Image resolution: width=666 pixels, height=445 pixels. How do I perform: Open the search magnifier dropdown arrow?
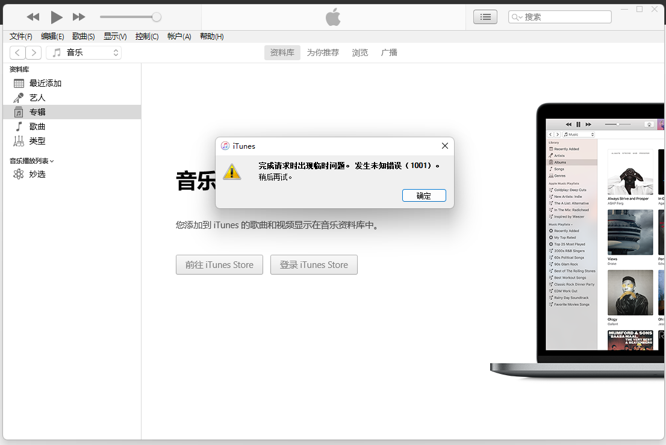517,17
